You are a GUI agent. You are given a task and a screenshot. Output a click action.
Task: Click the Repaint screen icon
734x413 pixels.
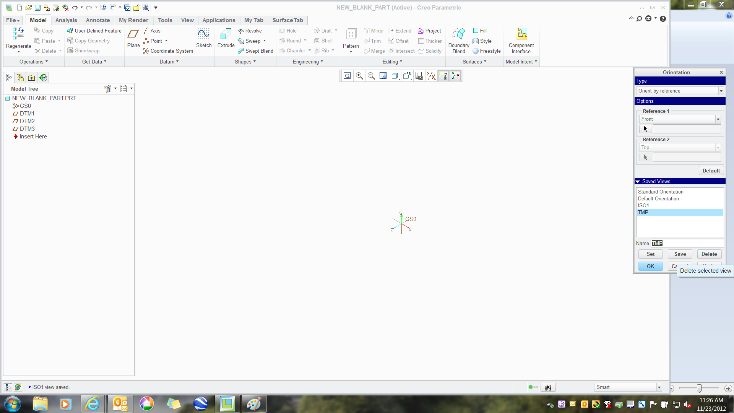tap(383, 76)
